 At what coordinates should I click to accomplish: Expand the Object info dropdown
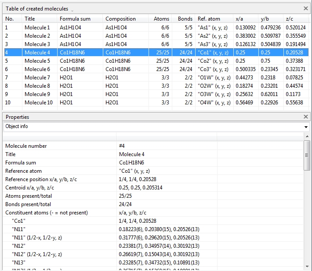[306, 127]
